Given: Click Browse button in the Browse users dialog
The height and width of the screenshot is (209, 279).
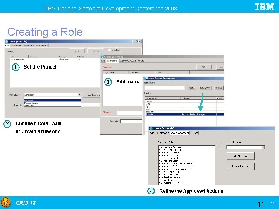Looking at the screenshot, I should click(x=219, y=87).
